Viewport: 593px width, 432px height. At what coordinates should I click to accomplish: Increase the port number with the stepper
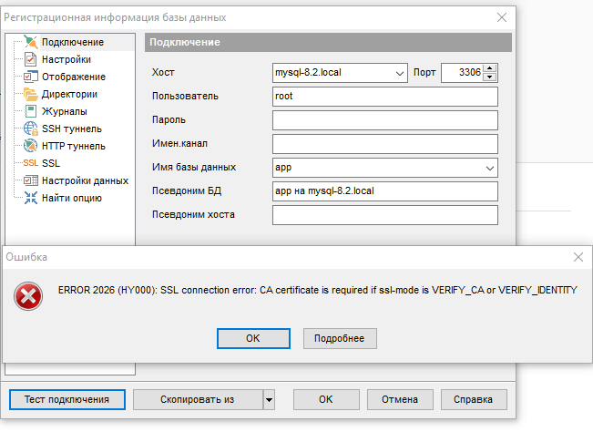point(490,68)
